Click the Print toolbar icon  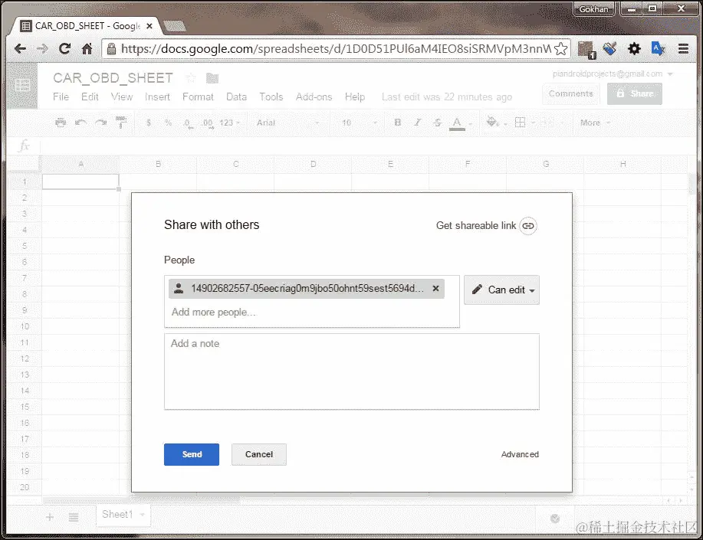coord(61,123)
